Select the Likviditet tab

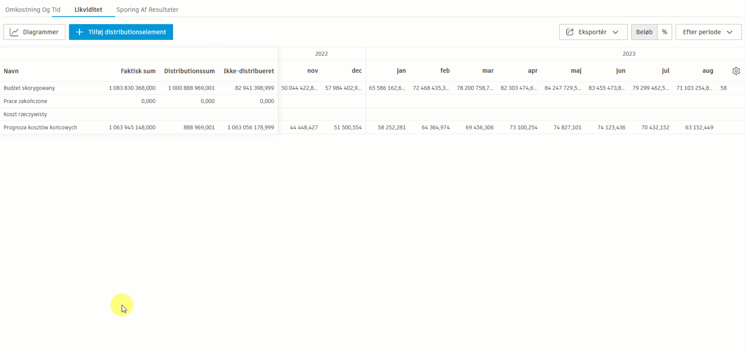(x=88, y=10)
